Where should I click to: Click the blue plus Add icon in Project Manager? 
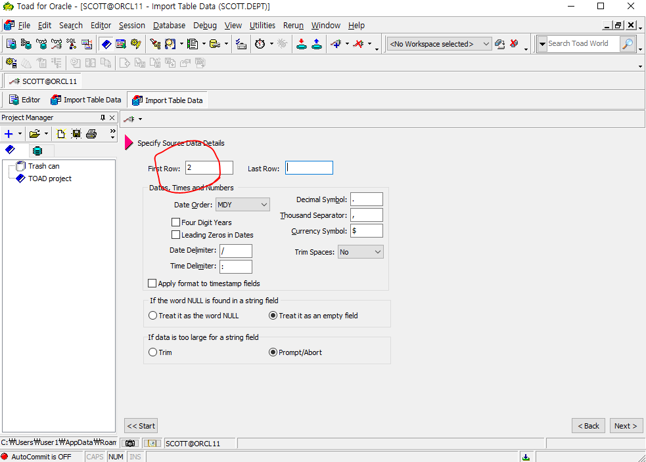9,134
